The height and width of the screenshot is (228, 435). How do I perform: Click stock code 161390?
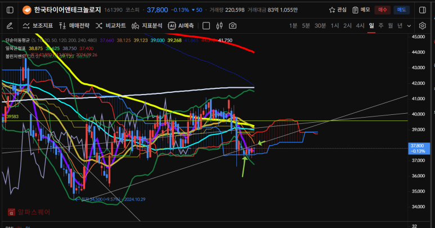point(113,10)
